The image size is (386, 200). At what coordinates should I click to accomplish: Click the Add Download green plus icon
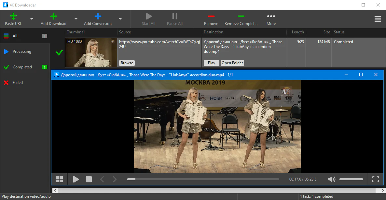click(x=54, y=17)
